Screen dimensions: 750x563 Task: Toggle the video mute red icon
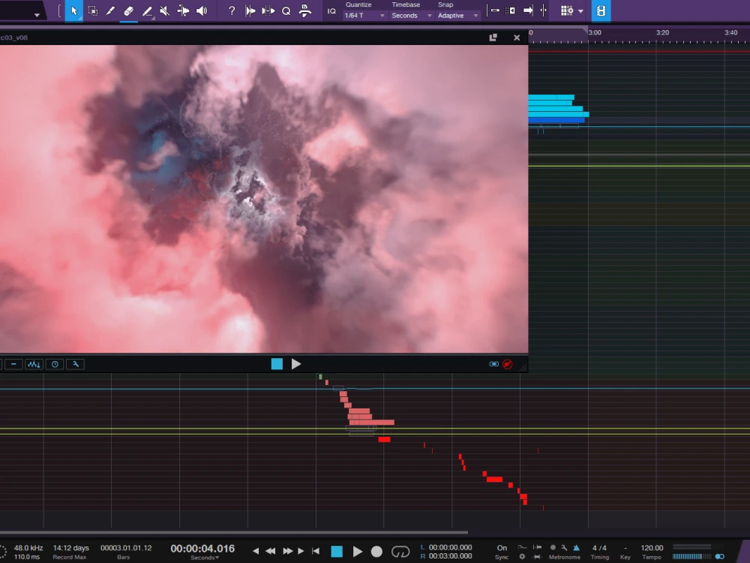508,364
